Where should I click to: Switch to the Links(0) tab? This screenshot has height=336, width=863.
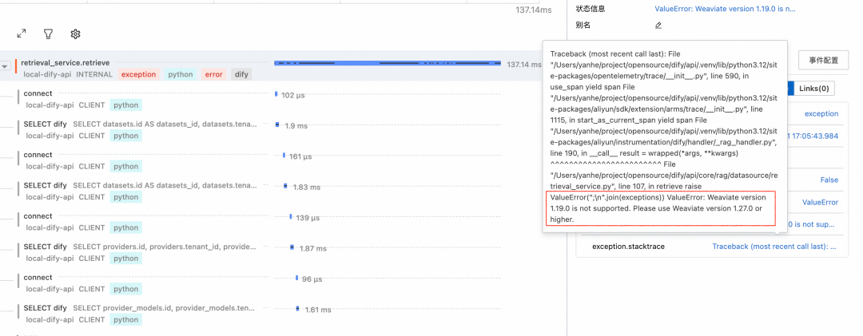(813, 88)
